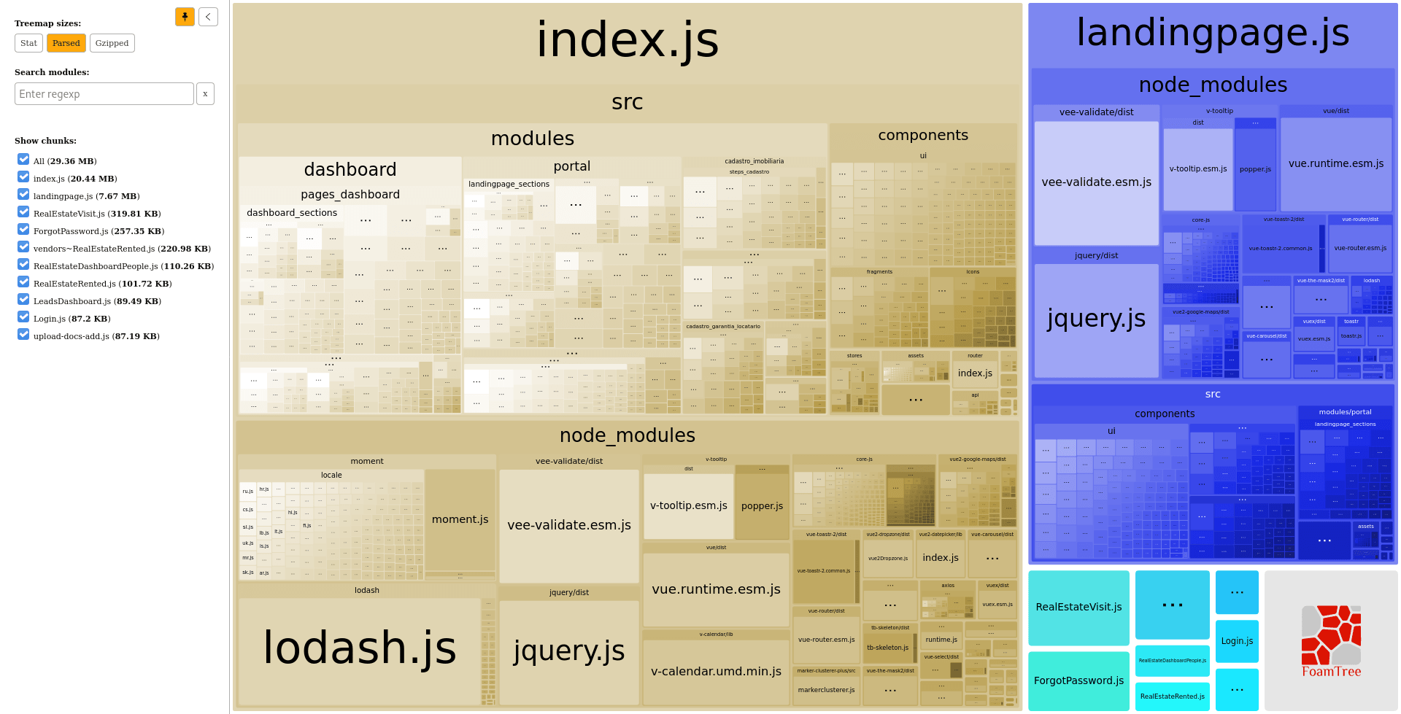Toggle the All chunks checkbox

(x=23, y=160)
